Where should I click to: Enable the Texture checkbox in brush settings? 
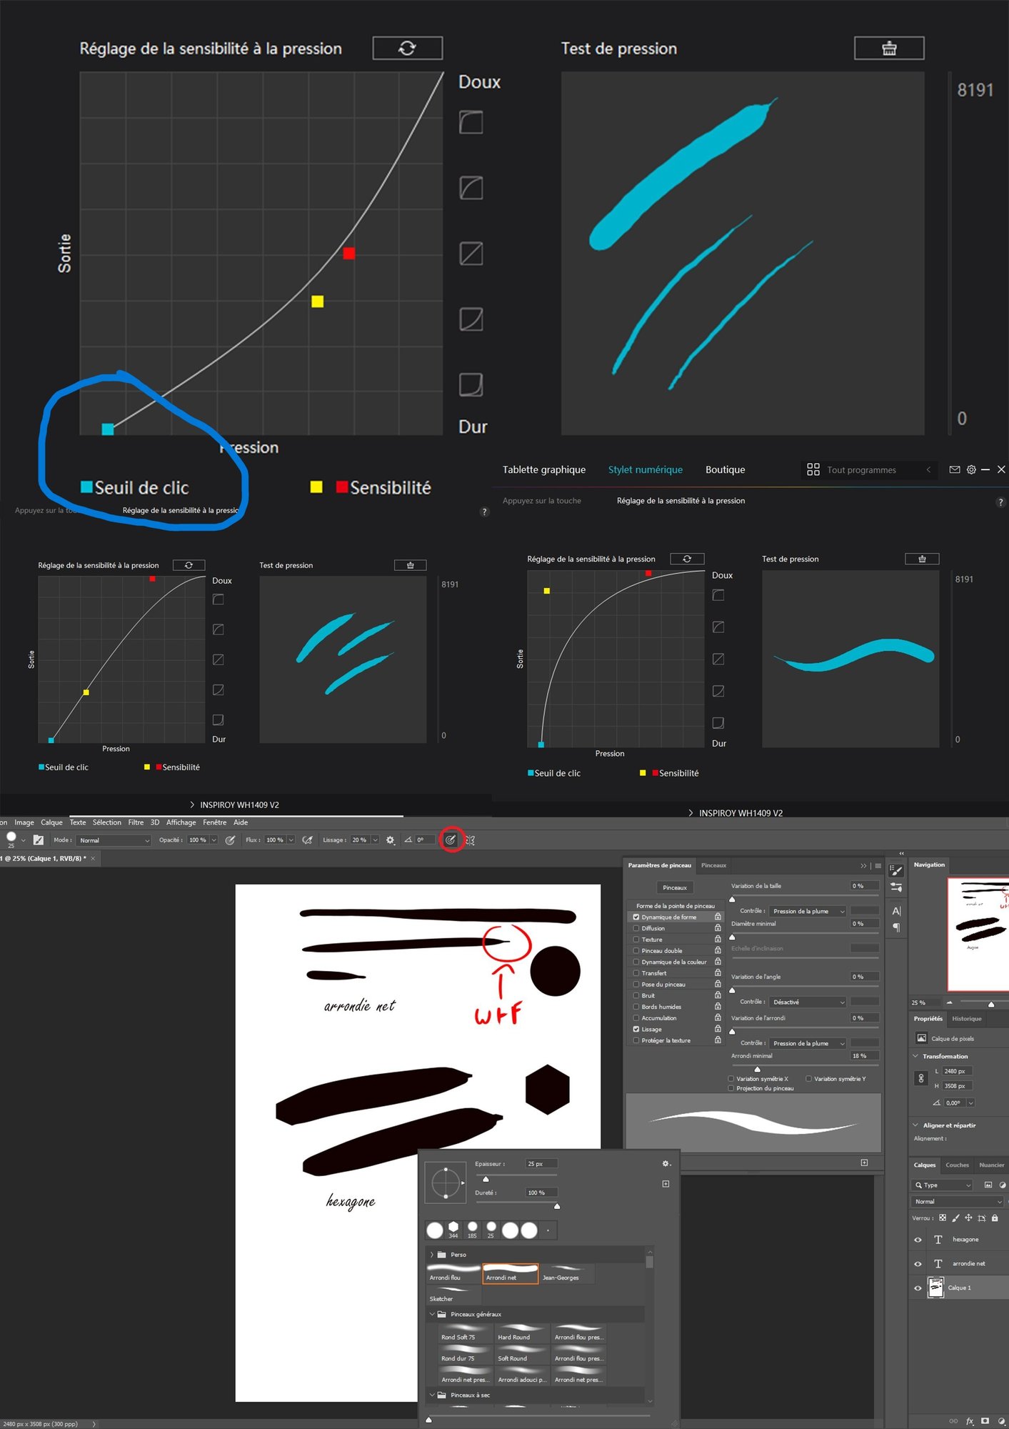[636, 940]
